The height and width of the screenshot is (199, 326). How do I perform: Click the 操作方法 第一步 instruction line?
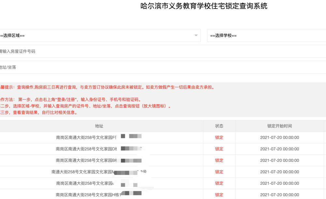pyautogui.click(x=71, y=100)
